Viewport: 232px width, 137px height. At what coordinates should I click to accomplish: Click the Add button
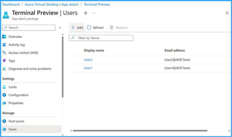click(x=77, y=28)
